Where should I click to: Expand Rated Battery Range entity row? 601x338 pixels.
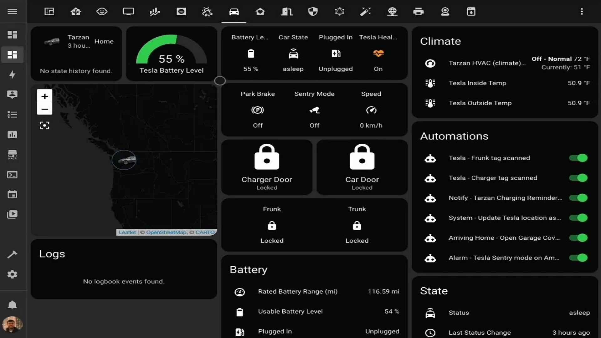click(x=297, y=292)
